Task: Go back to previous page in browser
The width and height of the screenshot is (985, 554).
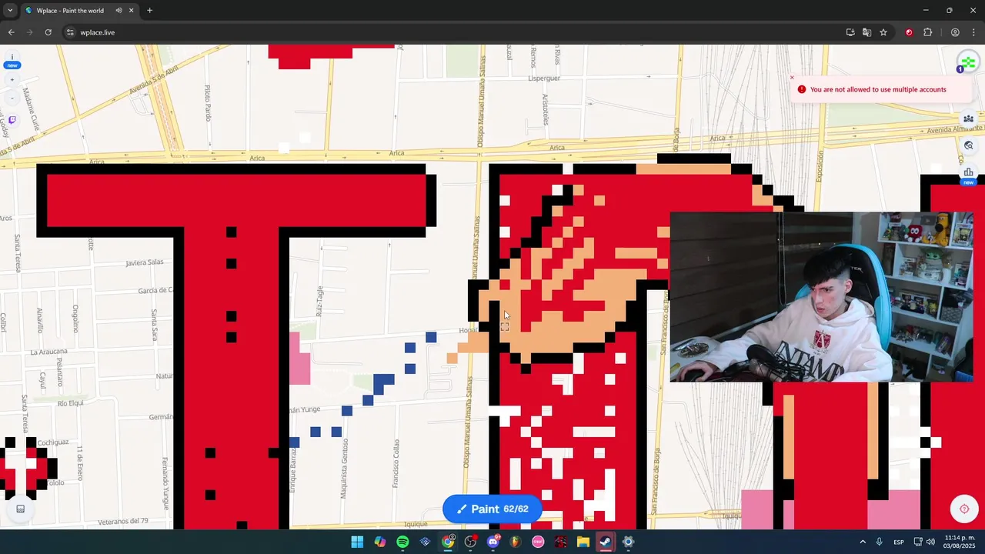Action: (x=11, y=32)
